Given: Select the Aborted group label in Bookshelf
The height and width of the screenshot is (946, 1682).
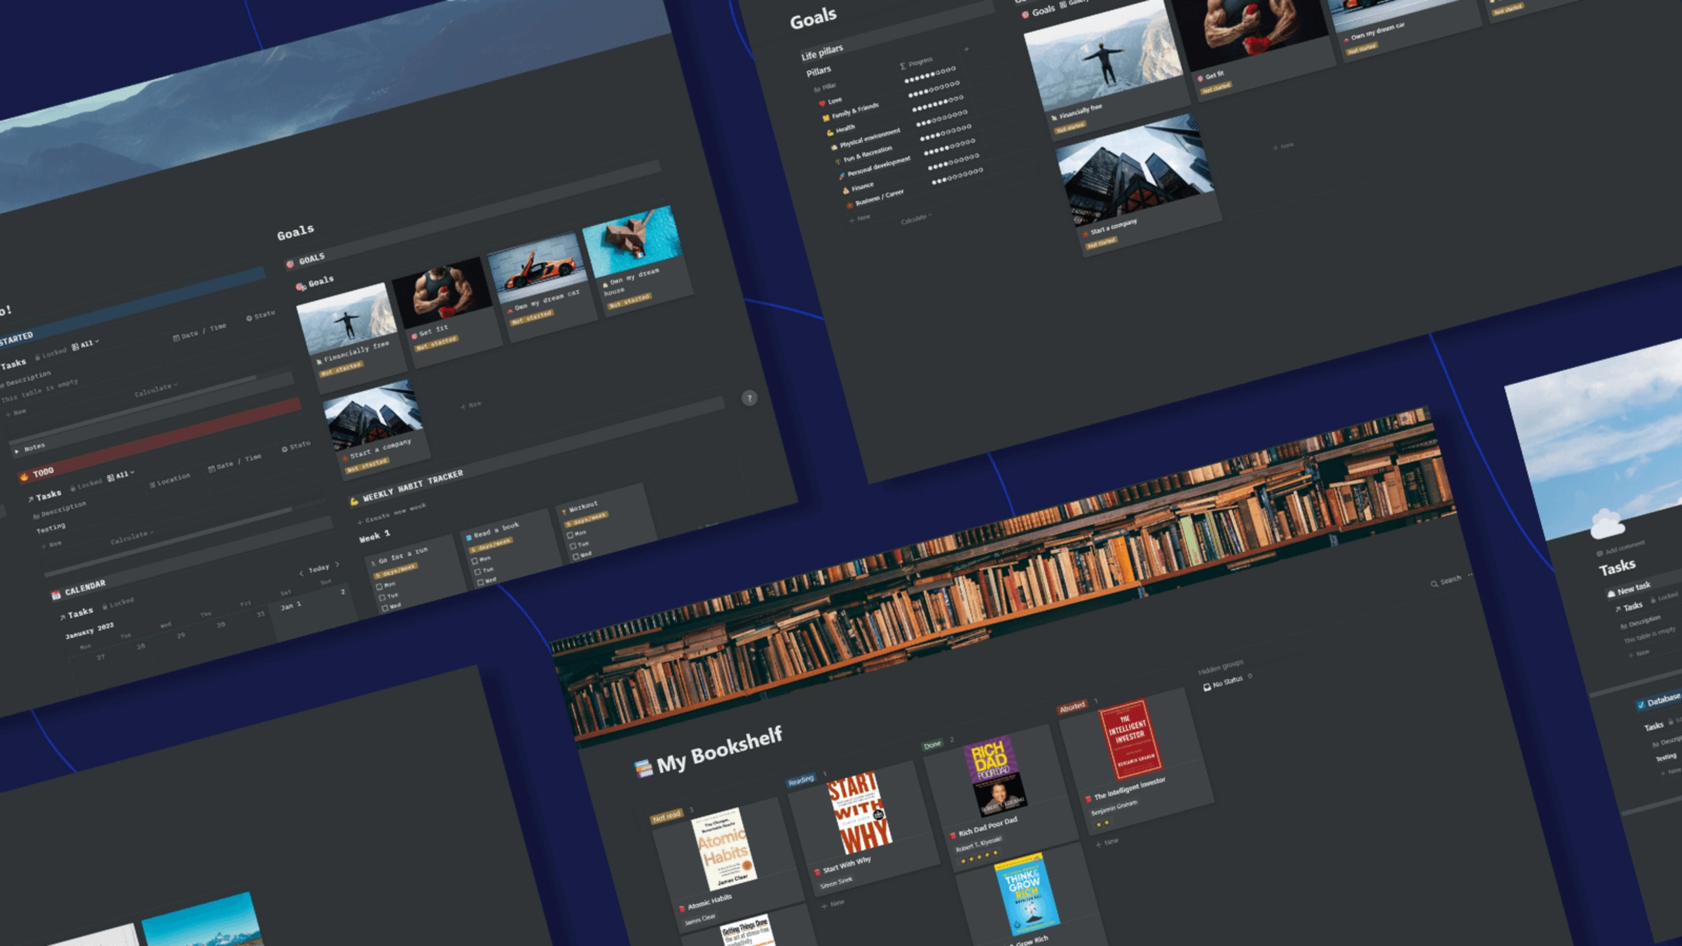Looking at the screenshot, I should (1072, 708).
